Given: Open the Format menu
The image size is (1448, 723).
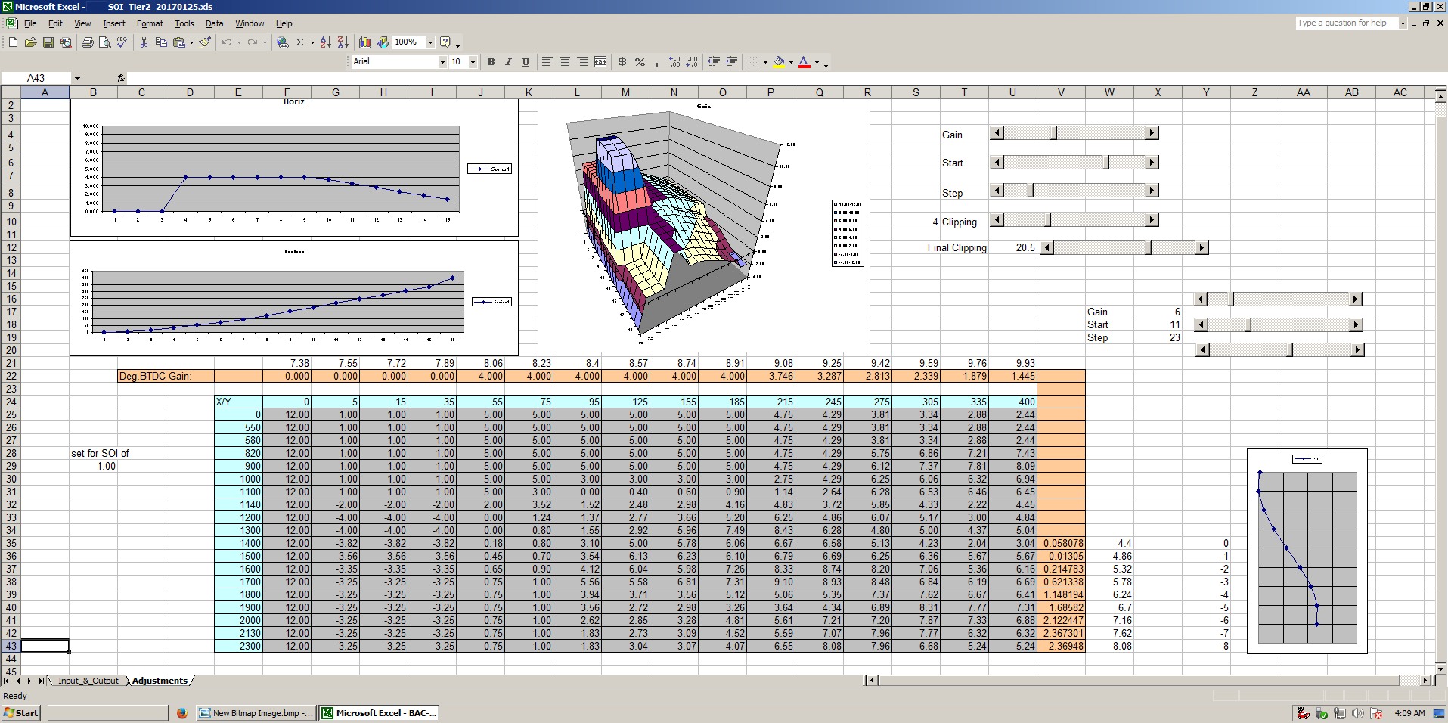Looking at the screenshot, I should [150, 23].
